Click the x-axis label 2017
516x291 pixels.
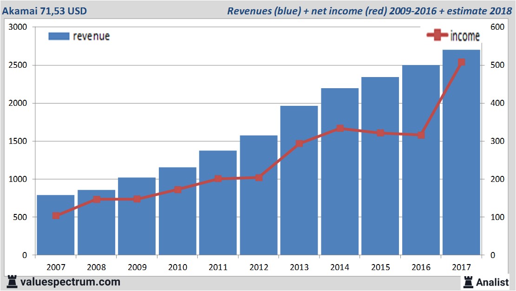click(x=462, y=267)
